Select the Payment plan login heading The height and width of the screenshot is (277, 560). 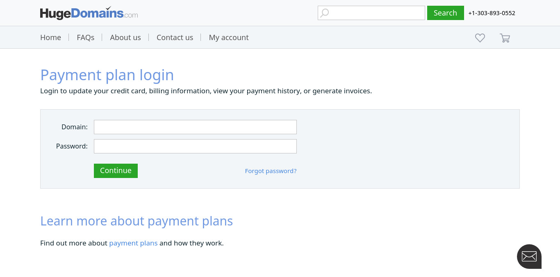(x=107, y=75)
